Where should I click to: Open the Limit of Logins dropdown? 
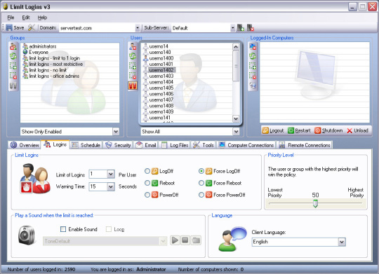(111, 174)
